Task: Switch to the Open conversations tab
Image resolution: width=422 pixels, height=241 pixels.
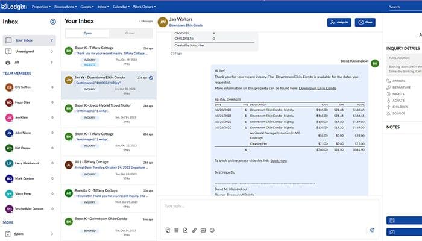Action: [86, 33]
